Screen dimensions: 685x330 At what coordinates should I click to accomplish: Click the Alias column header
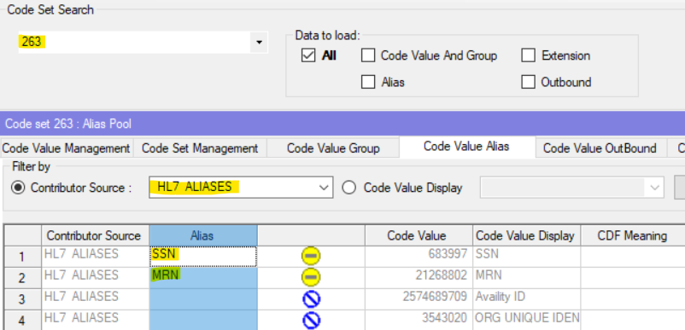point(203,236)
